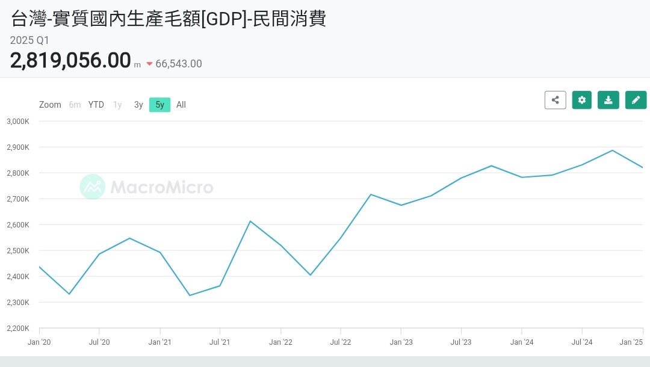Show All time range
This screenshot has width=650, height=367.
point(181,105)
